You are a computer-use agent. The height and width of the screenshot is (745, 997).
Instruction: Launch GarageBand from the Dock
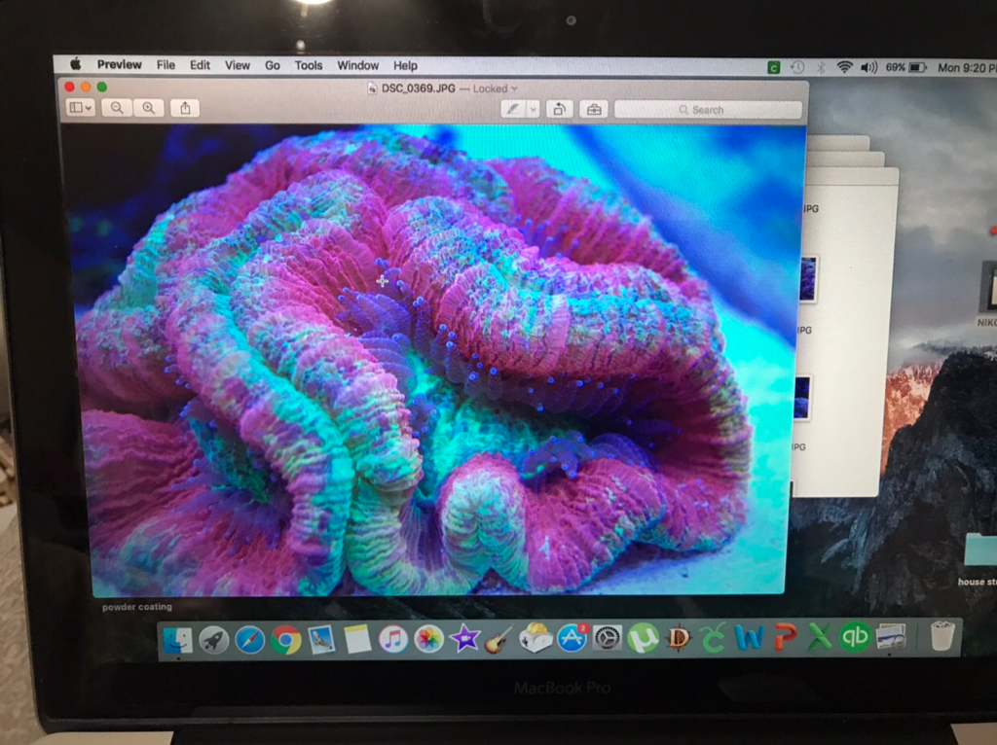tap(499, 638)
